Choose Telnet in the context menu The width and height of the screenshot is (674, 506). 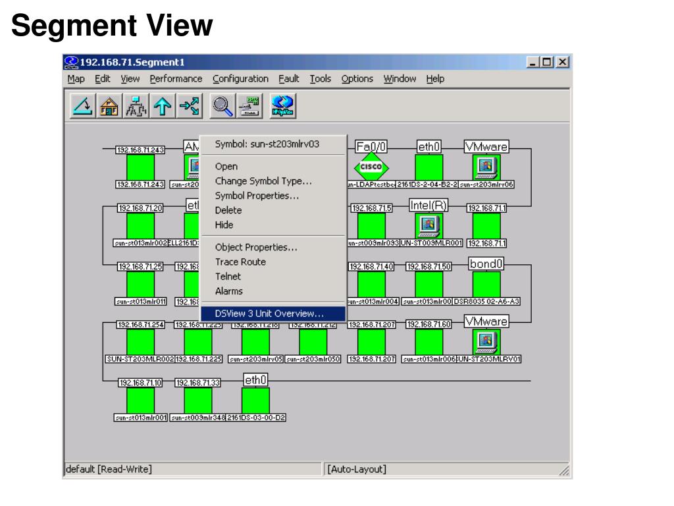273,277
